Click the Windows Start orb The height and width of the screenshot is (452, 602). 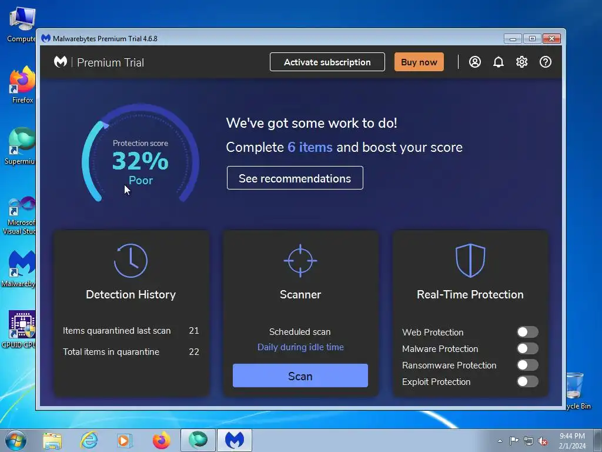point(16,440)
